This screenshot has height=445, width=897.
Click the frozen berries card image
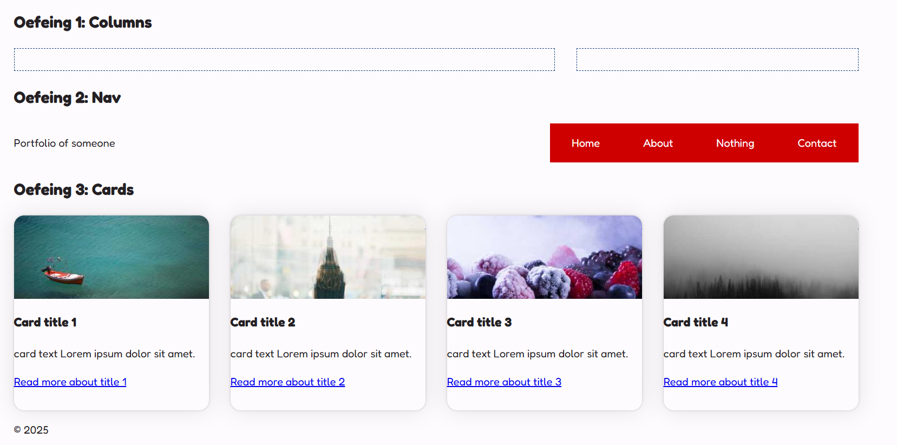(x=545, y=257)
